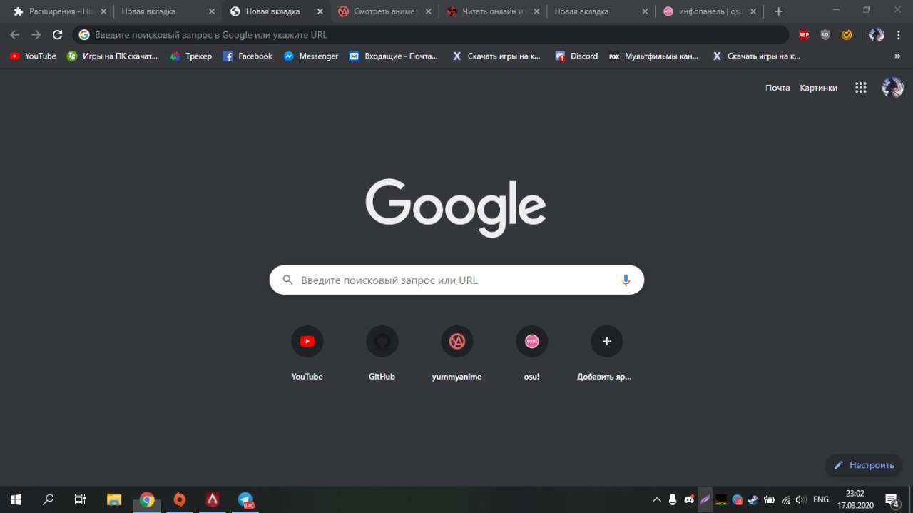Open the Steam tray icon
The image size is (913, 513).
click(753, 499)
